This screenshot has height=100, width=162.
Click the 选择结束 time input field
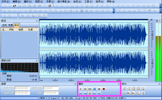coord(51,88)
